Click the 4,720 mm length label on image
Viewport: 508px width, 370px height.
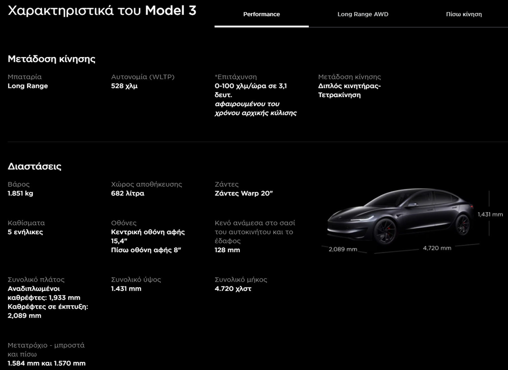coord(437,248)
